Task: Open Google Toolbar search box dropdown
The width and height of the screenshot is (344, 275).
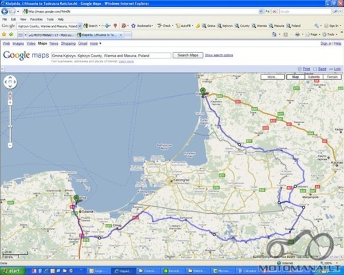Action: (80, 26)
